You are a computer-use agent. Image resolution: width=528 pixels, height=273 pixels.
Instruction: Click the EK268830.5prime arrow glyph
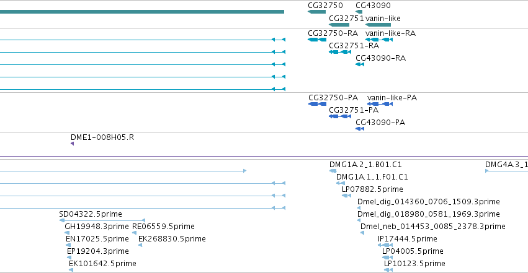coord(140,245)
